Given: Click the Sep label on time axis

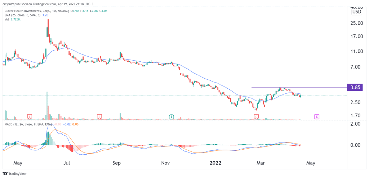Looking at the screenshot, I should coord(117,163).
